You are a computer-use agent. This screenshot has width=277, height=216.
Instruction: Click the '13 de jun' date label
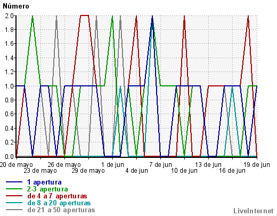(208, 165)
